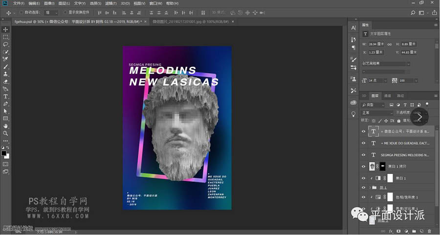Delete layer with the trash icon
The width and height of the screenshot is (440, 235).
429,232
